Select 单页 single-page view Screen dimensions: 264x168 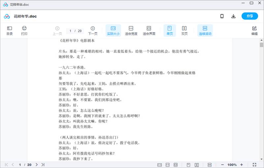point(170,31)
